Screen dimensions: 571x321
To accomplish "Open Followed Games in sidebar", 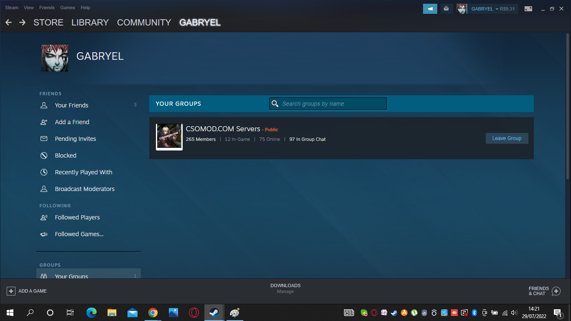I will (x=79, y=234).
